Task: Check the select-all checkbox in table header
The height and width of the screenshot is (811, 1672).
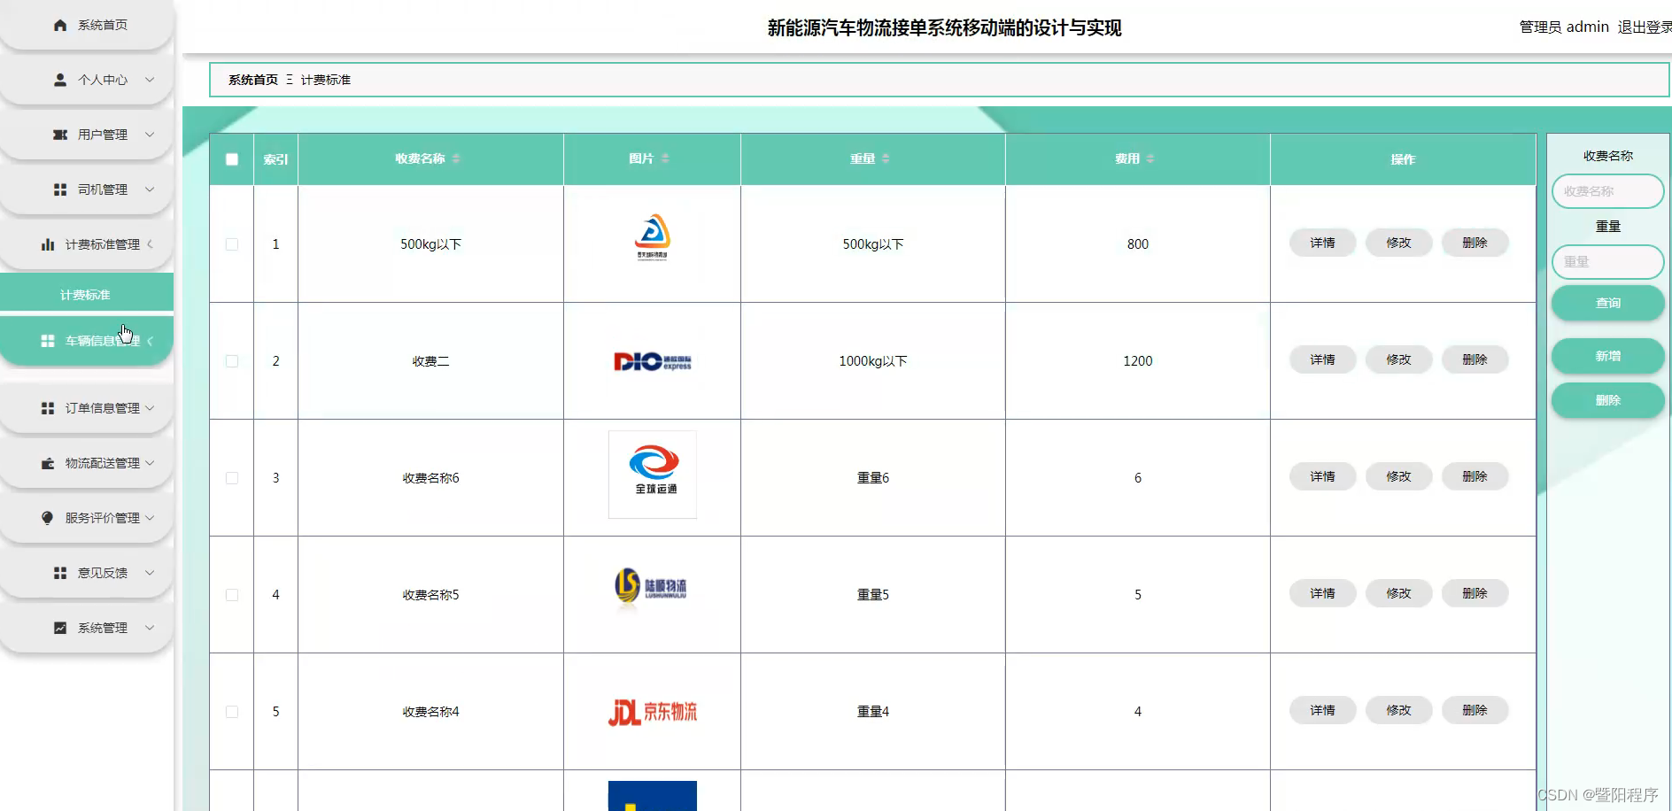Action: 231,159
